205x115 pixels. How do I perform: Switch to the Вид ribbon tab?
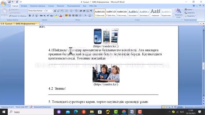pos(85,6)
